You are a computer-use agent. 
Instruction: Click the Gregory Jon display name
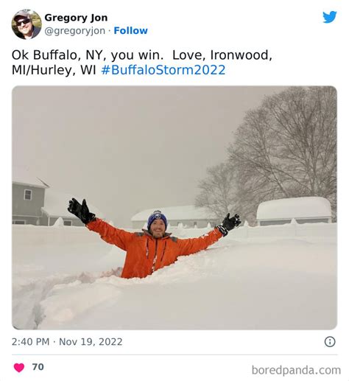[76, 18]
